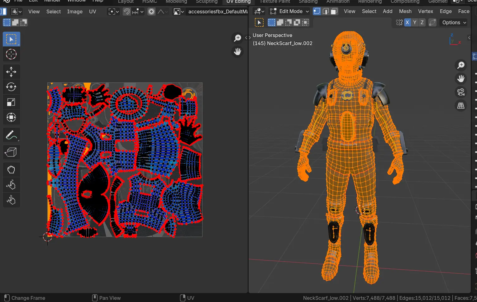Select the Rotate tool in UV editor
The image size is (477, 302).
pyautogui.click(x=11, y=87)
